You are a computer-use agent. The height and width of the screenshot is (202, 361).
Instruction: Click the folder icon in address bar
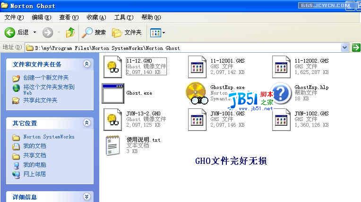click(x=30, y=48)
